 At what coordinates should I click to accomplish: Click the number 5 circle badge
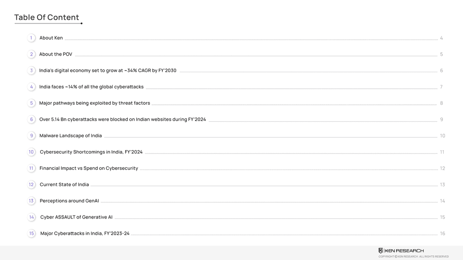[x=31, y=103]
